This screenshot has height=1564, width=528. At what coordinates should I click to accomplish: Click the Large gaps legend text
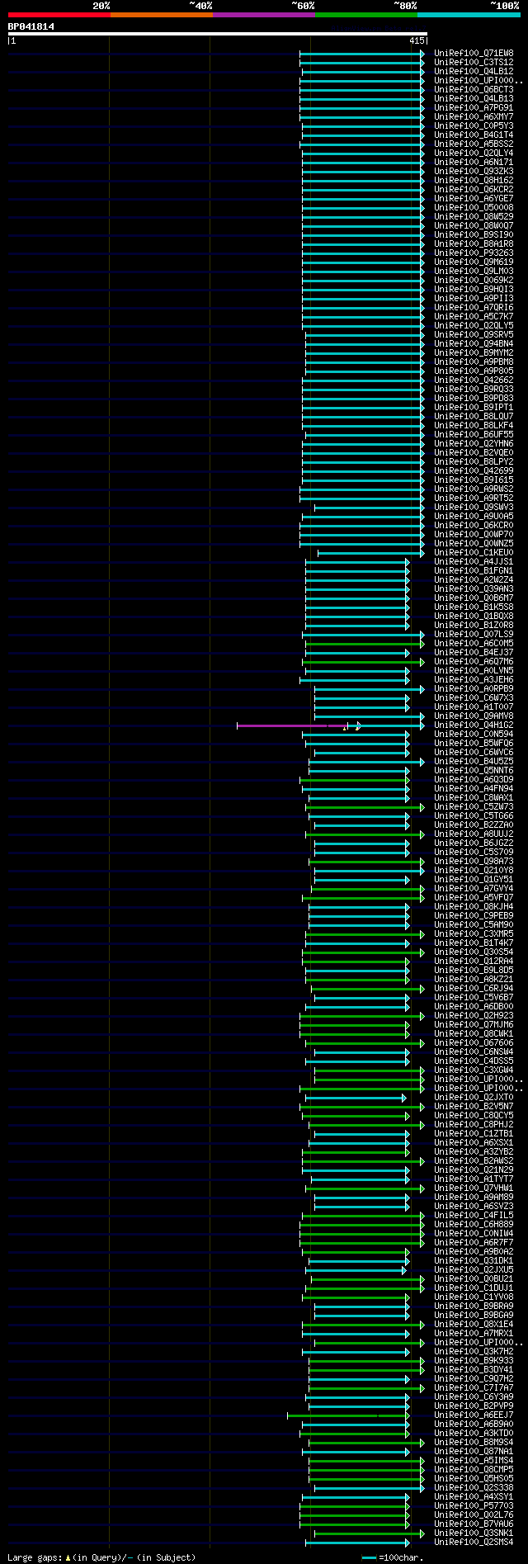click(x=101, y=1557)
